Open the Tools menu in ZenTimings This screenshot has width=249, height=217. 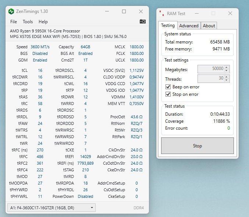pyautogui.click(x=28, y=22)
